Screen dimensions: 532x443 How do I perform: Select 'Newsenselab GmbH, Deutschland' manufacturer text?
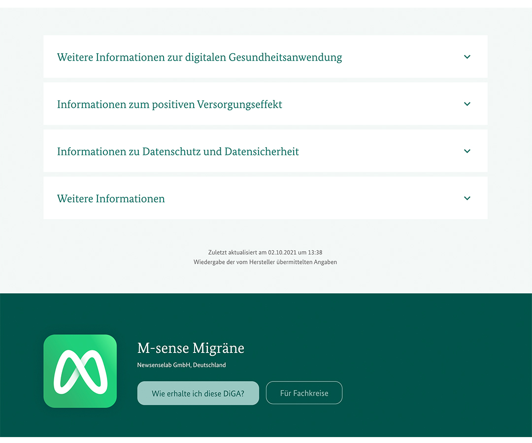(x=181, y=365)
